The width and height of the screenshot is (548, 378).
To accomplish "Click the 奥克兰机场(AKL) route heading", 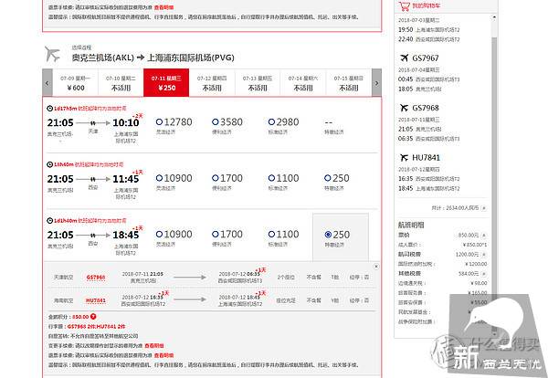I will point(102,58).
